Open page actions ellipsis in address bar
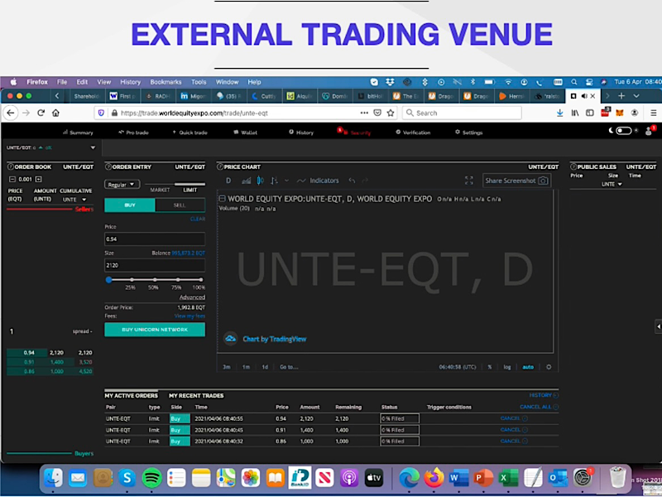Viewport: 662px width, 497px height. click(x=364, y=113)
